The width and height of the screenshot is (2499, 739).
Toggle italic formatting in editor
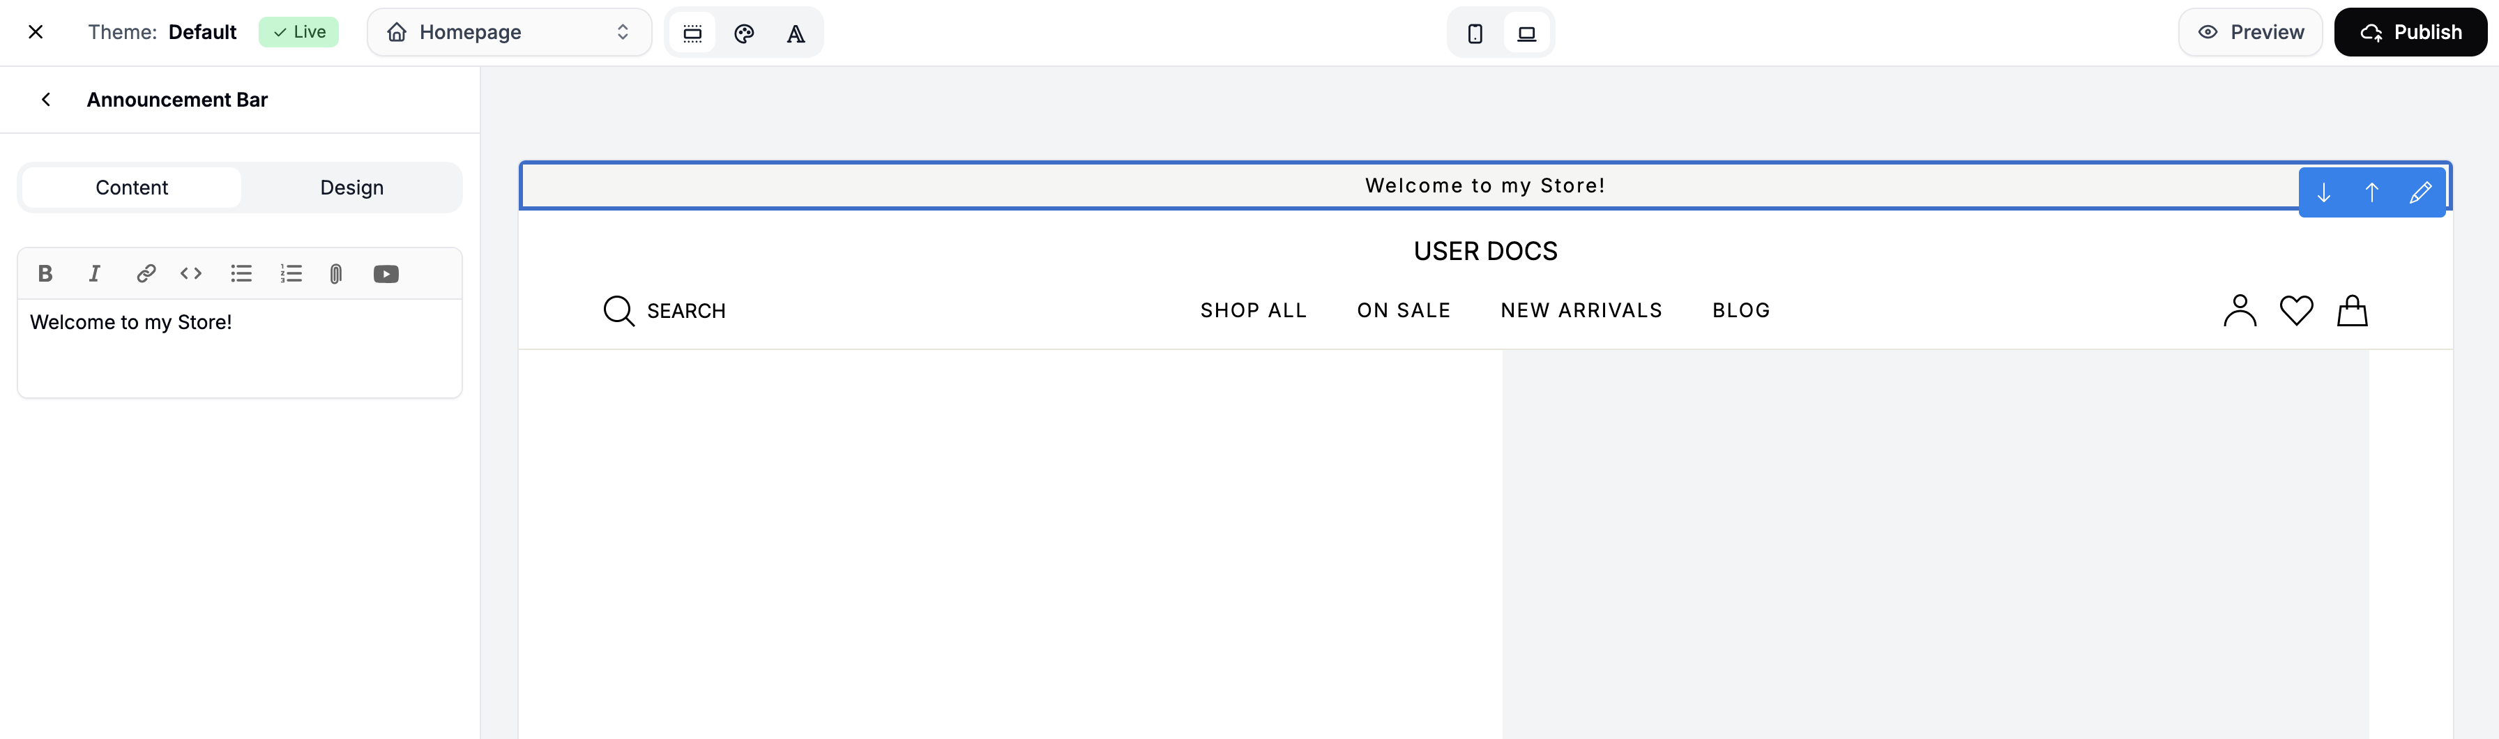pos(94,273)
